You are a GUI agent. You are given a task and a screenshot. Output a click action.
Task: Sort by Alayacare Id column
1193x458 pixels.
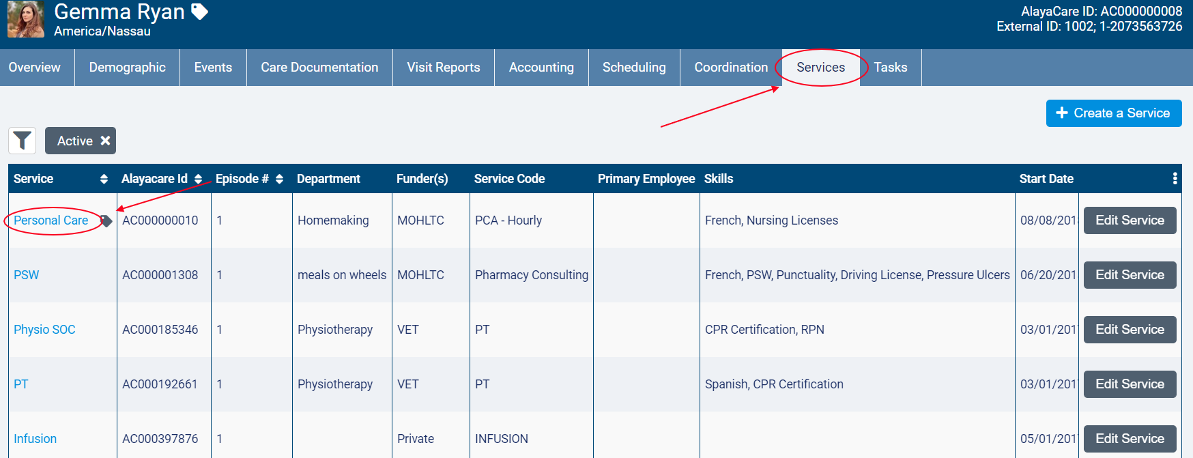pyautogui.click(x=198, y=179)
